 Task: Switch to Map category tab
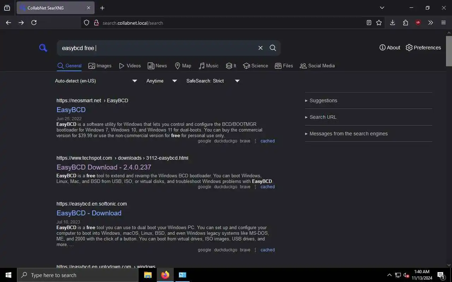click(183, 66)
